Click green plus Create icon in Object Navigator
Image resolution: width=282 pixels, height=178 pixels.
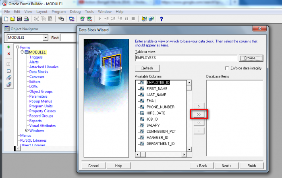point(9,47)
